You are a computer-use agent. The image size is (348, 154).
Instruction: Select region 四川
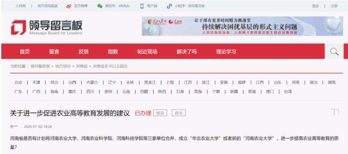pos(90,92)
